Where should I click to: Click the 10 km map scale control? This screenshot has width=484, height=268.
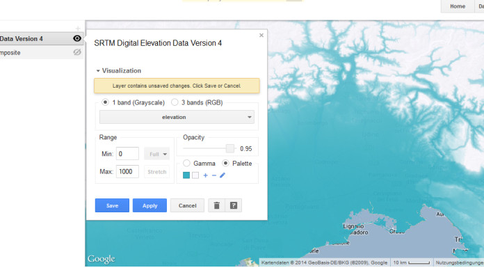point(412,262)
